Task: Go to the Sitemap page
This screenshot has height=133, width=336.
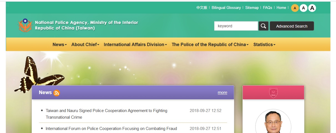Action: pos(252,8)
